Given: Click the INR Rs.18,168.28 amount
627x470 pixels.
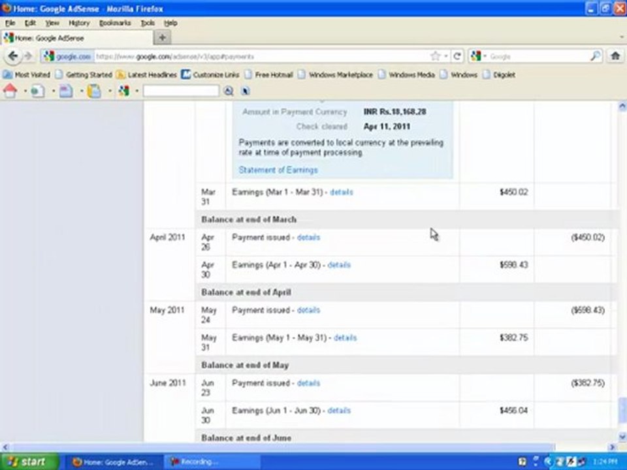Looking at the screenshot, I should click(x=394, y=112).
